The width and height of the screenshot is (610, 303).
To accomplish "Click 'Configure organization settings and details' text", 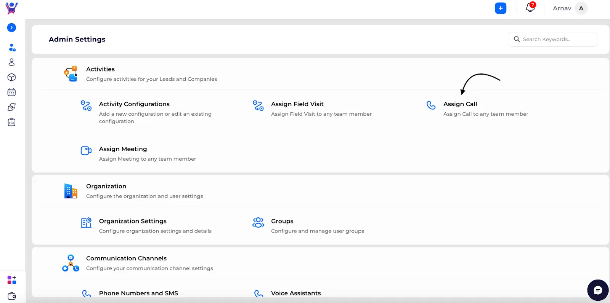I will pyautogui.click(x=155, y=231).
